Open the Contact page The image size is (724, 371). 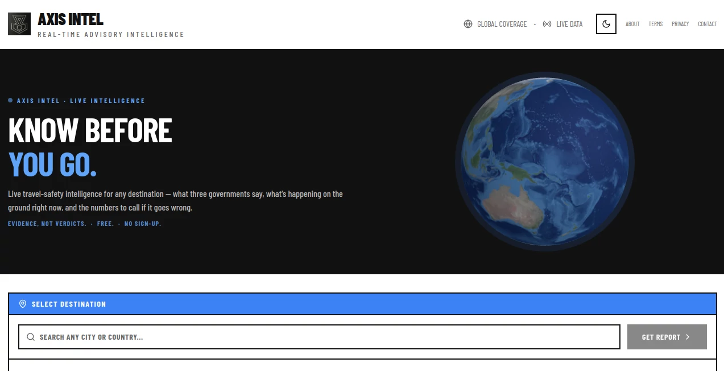tap(708, 24)
